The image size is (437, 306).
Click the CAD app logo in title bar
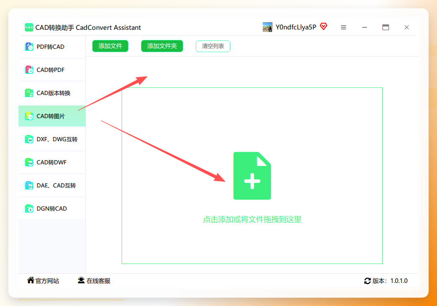point(29,27)
